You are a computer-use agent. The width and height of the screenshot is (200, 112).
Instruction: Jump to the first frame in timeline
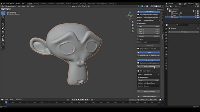(x=72, y=100)
